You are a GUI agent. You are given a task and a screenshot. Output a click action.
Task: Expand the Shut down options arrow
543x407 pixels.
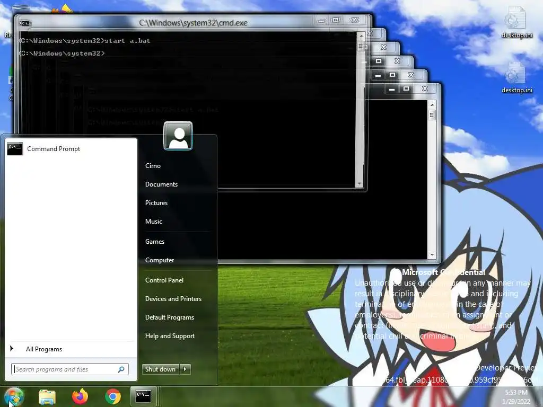click(x=185, y=369)
